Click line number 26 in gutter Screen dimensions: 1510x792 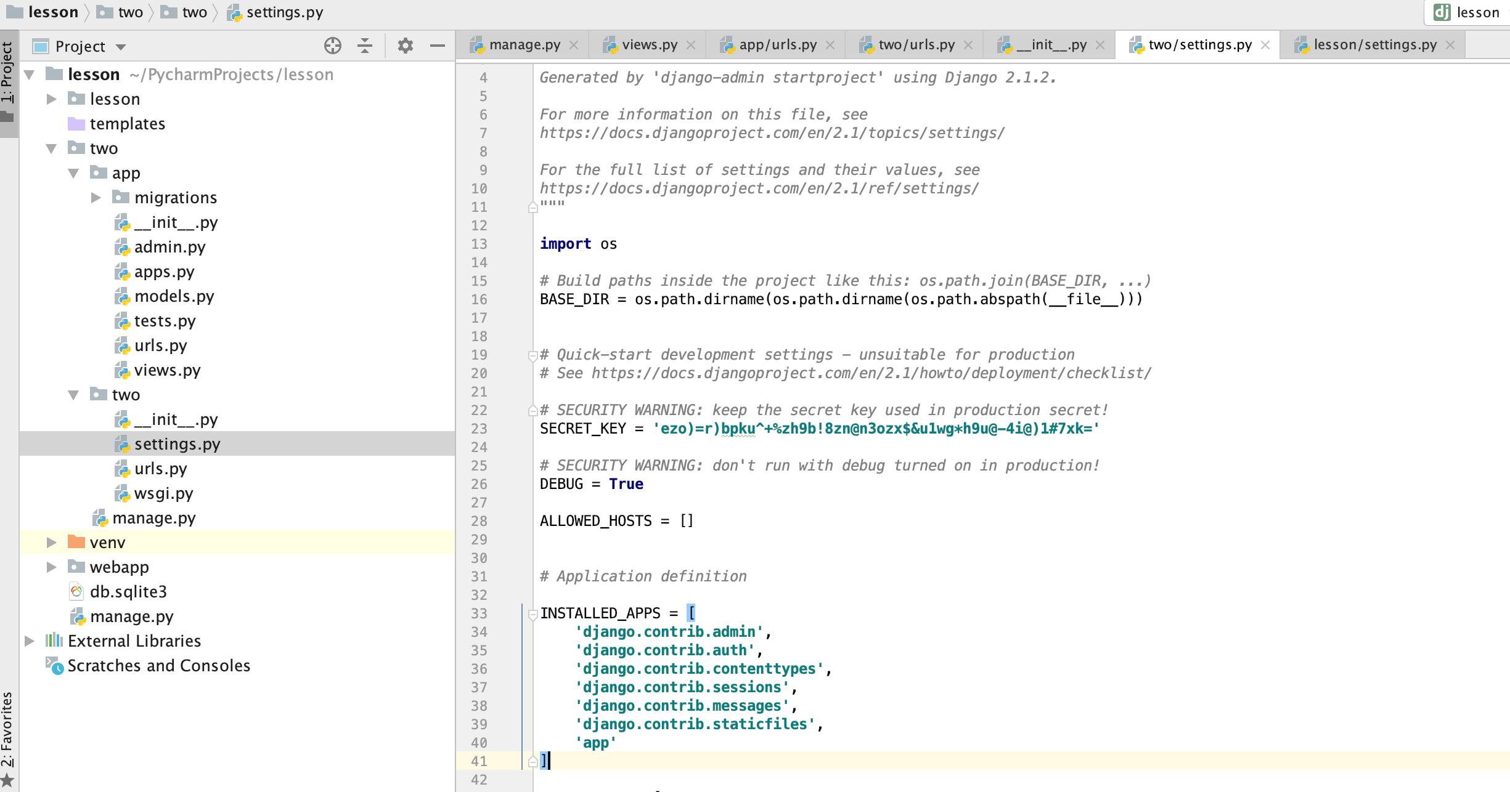(x=480, y=484)
